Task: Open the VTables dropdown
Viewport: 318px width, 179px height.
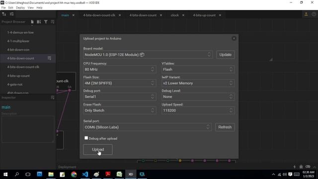Action: [198, 70]
